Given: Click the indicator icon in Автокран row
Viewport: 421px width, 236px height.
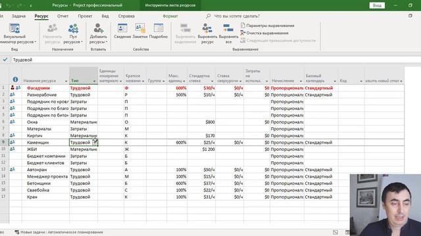Looking at the screenshot, I should tap(12, 169).
